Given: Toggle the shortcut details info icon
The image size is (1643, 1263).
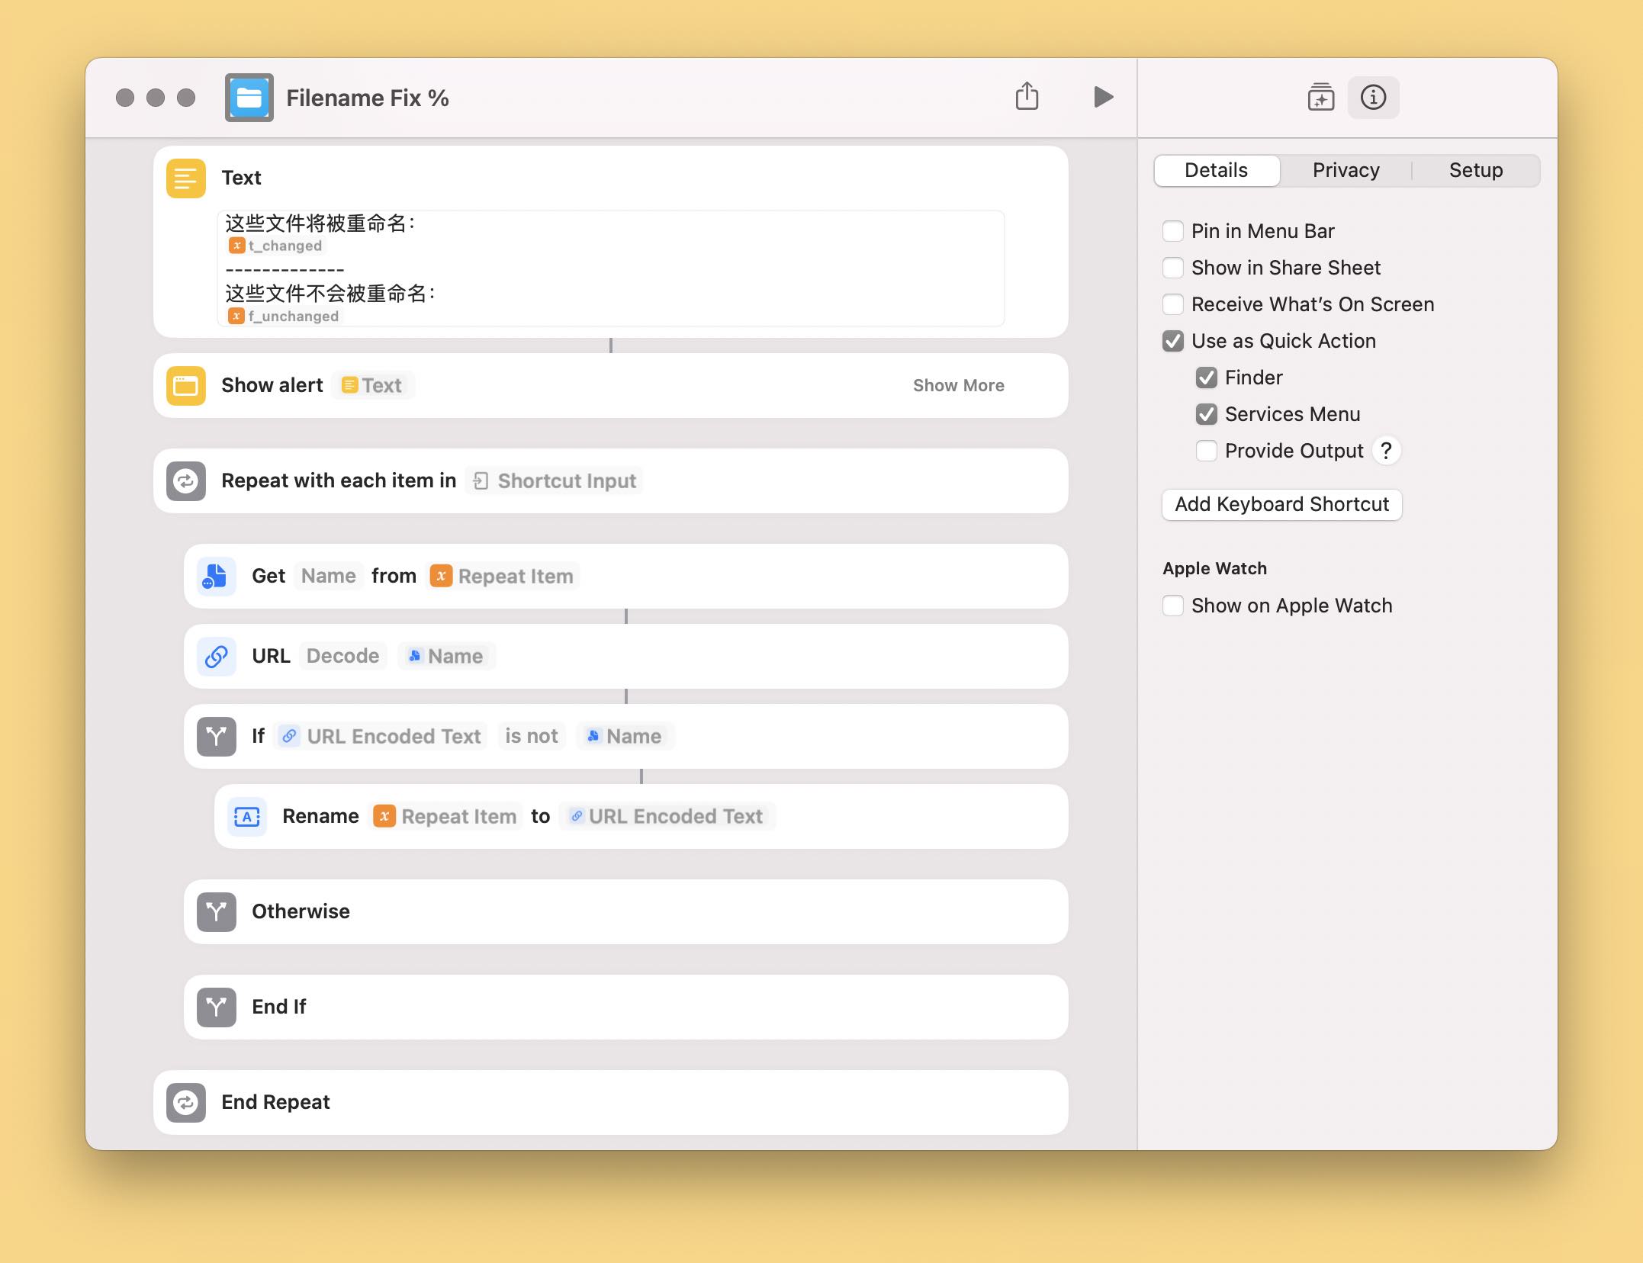Looking at the screenshot, I should 1373,97.
